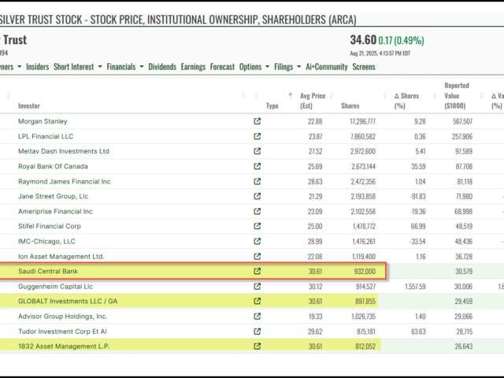The image size is (504, 378).
Task: Open Stifel Financial Corp investor link
Action: tap(50, 226)
